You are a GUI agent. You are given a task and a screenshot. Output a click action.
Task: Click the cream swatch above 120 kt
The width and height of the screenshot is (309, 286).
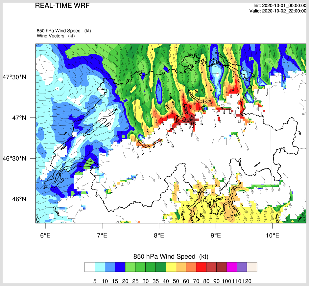pos(252,267)
